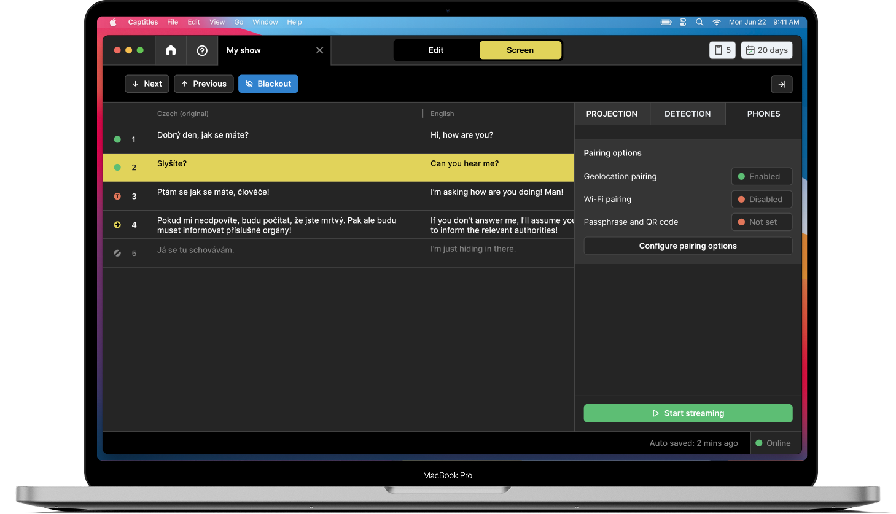This screenshot has height=514, width=896.
Task: Click the orange T marker of row 3
Action: (117, 197)
